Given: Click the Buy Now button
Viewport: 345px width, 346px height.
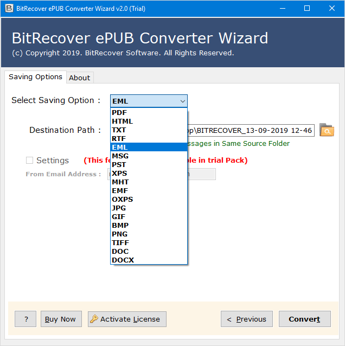Looking at the screenshot, I should [x=61, y=319].
